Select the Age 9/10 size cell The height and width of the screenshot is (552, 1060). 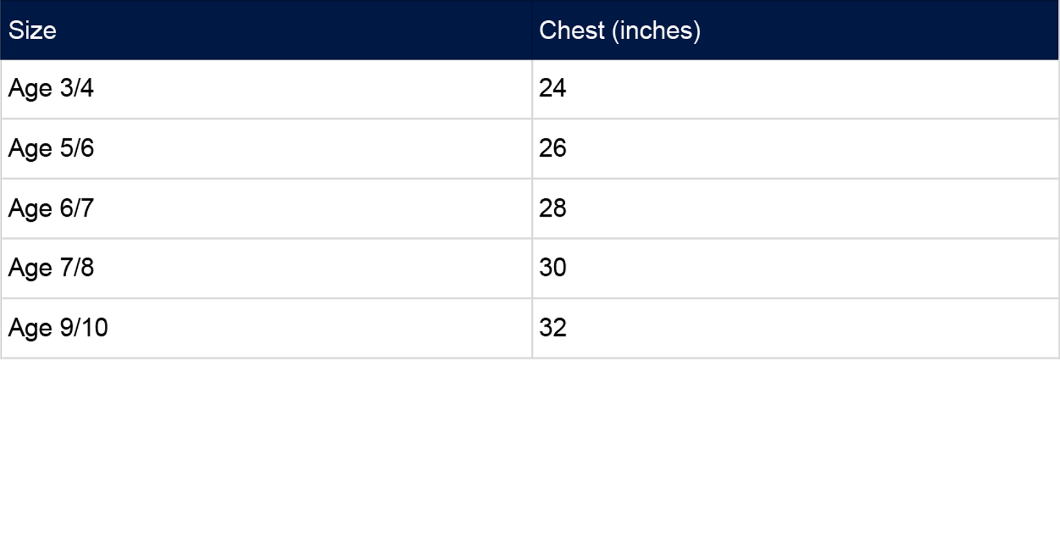click(x=266, y=328)
